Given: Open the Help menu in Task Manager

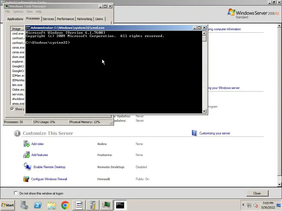Looking at the screenshot, I should tap(39, 12).
